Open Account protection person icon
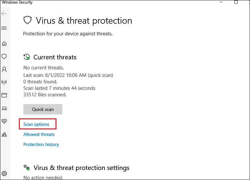The width and height of the screenshot is (250, 180). [4, 69]
